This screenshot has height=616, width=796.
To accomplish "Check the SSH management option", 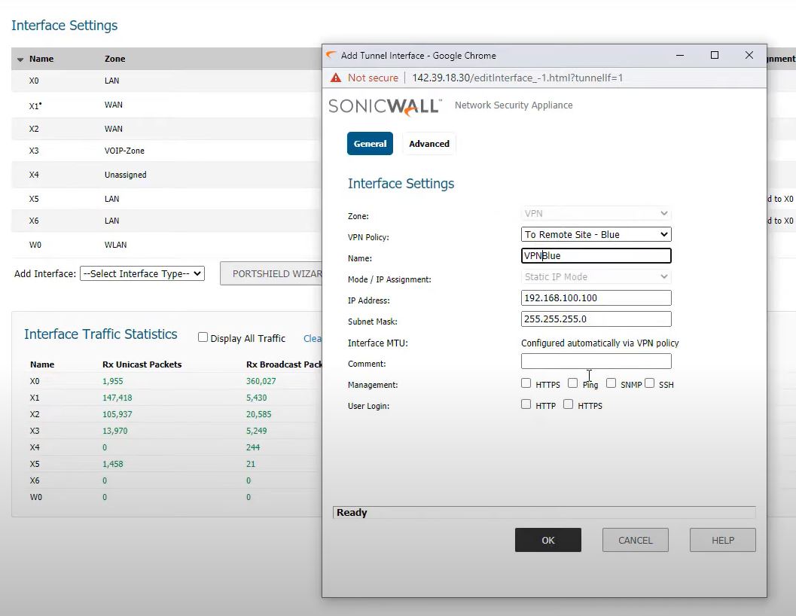I will click(x=649, y=383).
